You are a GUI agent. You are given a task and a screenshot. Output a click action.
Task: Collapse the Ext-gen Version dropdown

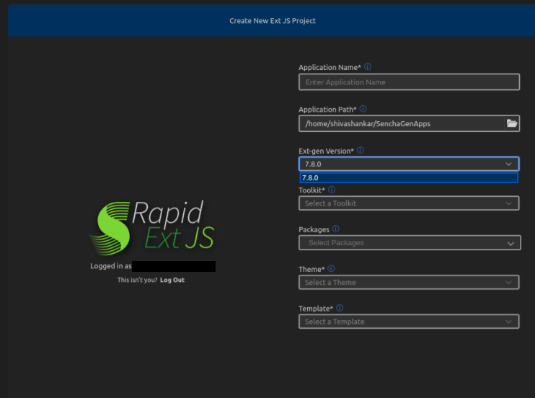(x=508, y=164)
